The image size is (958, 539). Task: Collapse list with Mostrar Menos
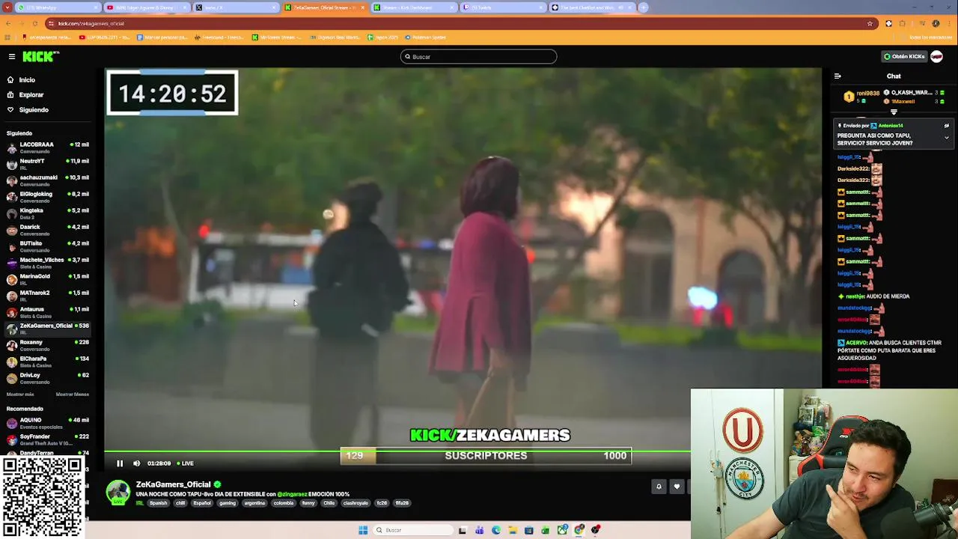(x=72, y=394)
